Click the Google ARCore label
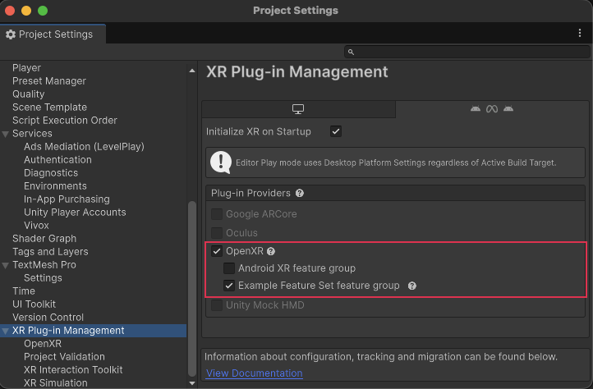Viewport: 593px width, 389px height. click(261, 214)
